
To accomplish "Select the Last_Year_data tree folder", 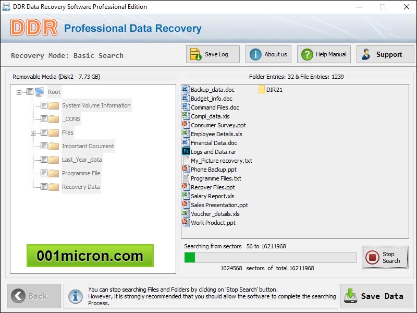I will click(82, 160).
